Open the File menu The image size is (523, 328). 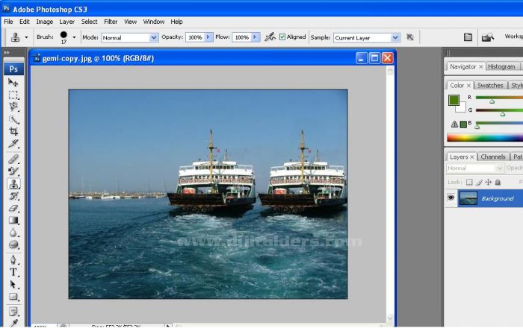(8, 22)
